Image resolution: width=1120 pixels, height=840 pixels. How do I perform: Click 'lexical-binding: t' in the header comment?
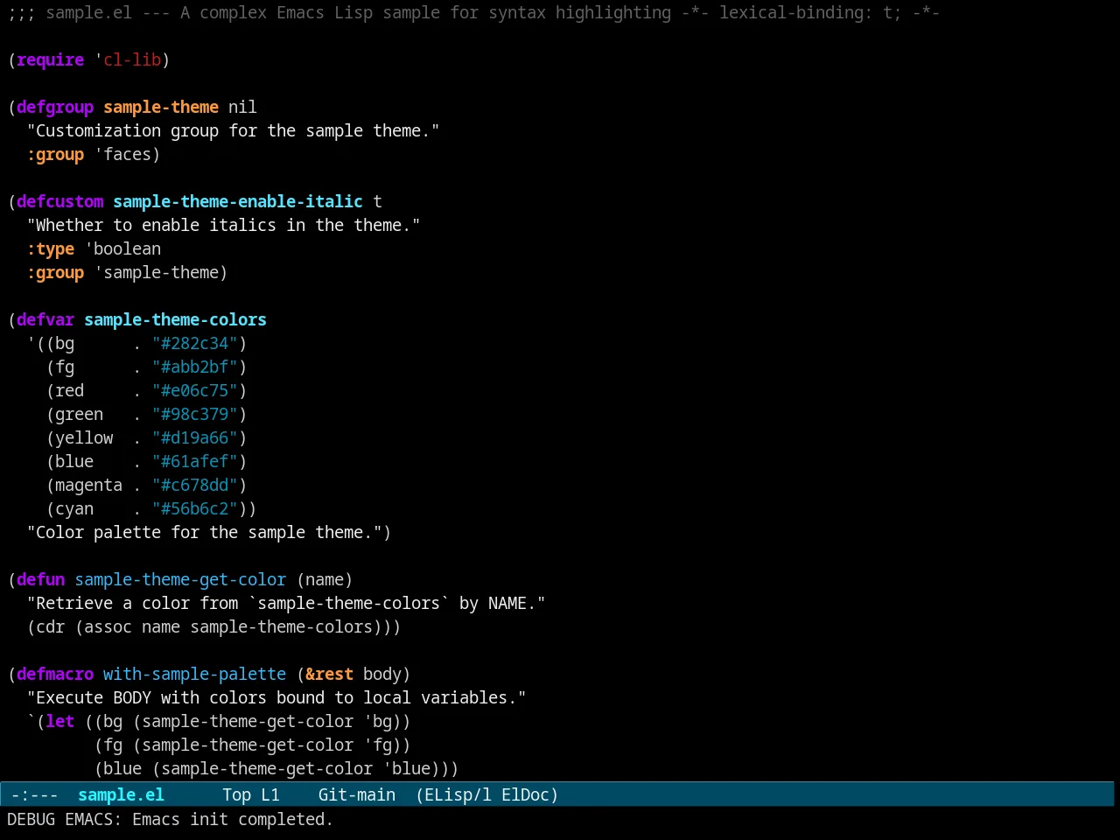806,12
